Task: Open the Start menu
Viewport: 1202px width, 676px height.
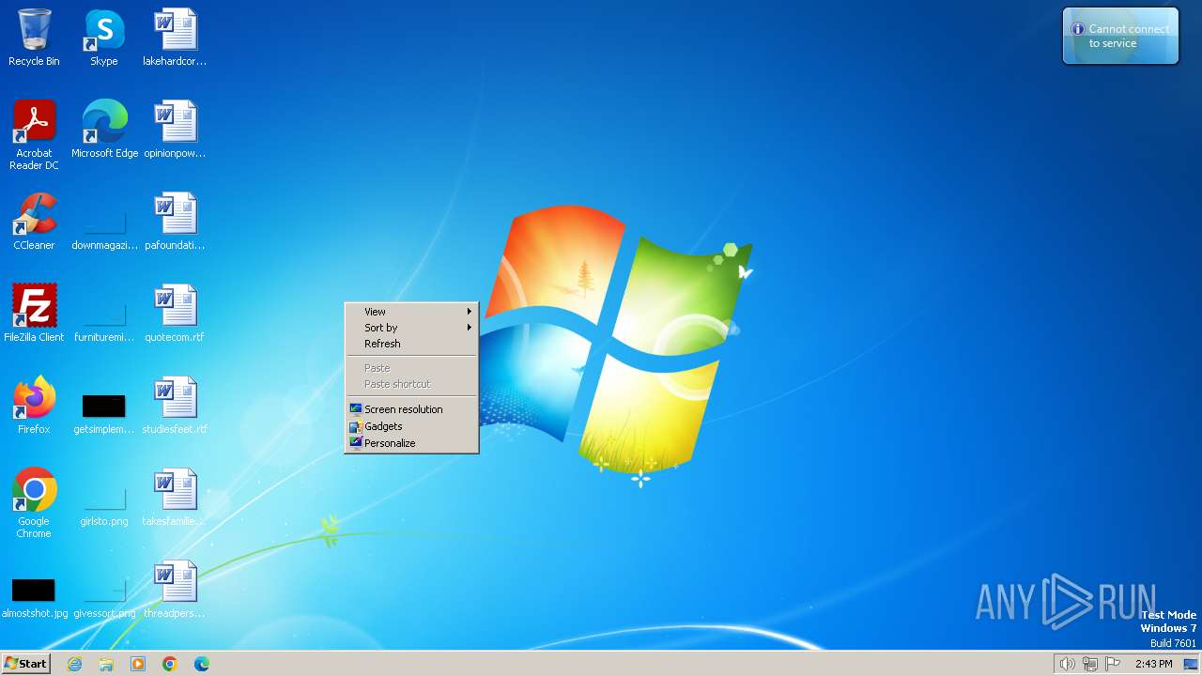Action: [x=25, y=664]
